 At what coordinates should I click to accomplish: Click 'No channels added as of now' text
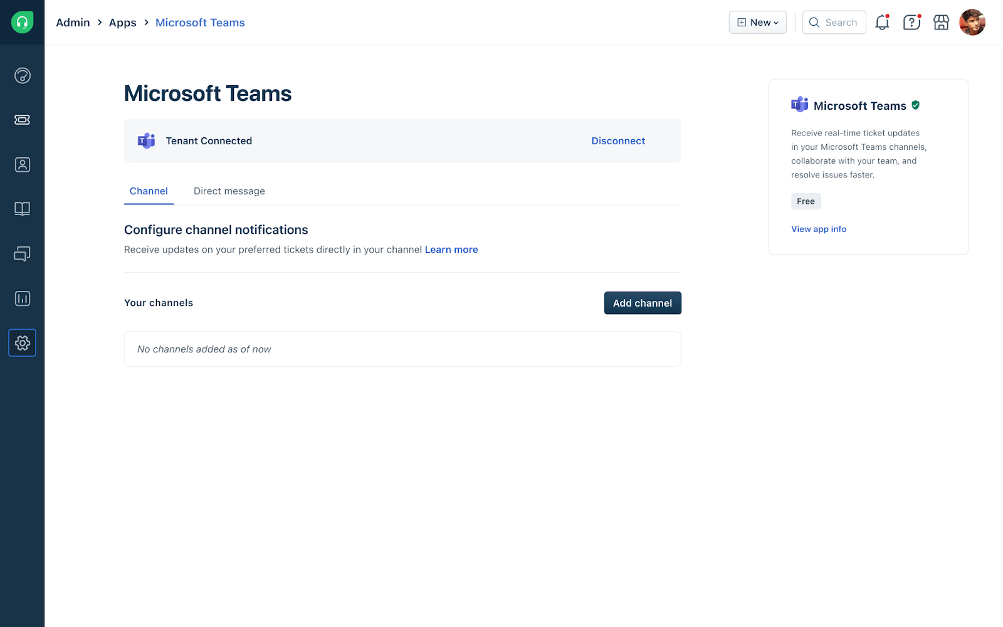[204, 349]
